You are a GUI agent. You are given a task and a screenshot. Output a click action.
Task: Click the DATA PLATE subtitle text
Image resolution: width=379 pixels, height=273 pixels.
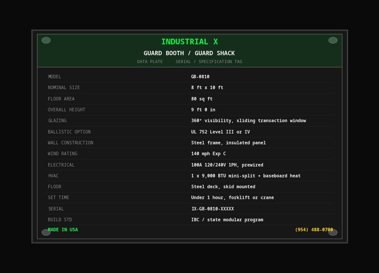[x=150, y=61]
